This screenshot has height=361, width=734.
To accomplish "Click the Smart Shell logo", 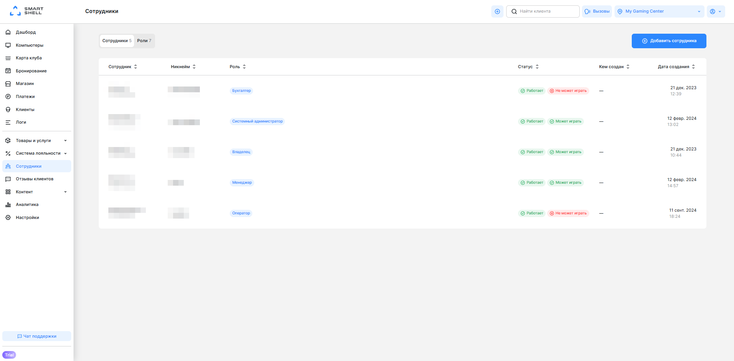I will point(26,11).
